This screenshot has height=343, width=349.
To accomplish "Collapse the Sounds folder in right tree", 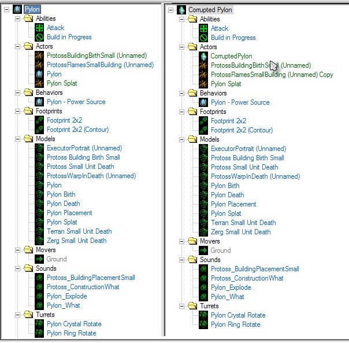I will point(182,260).
